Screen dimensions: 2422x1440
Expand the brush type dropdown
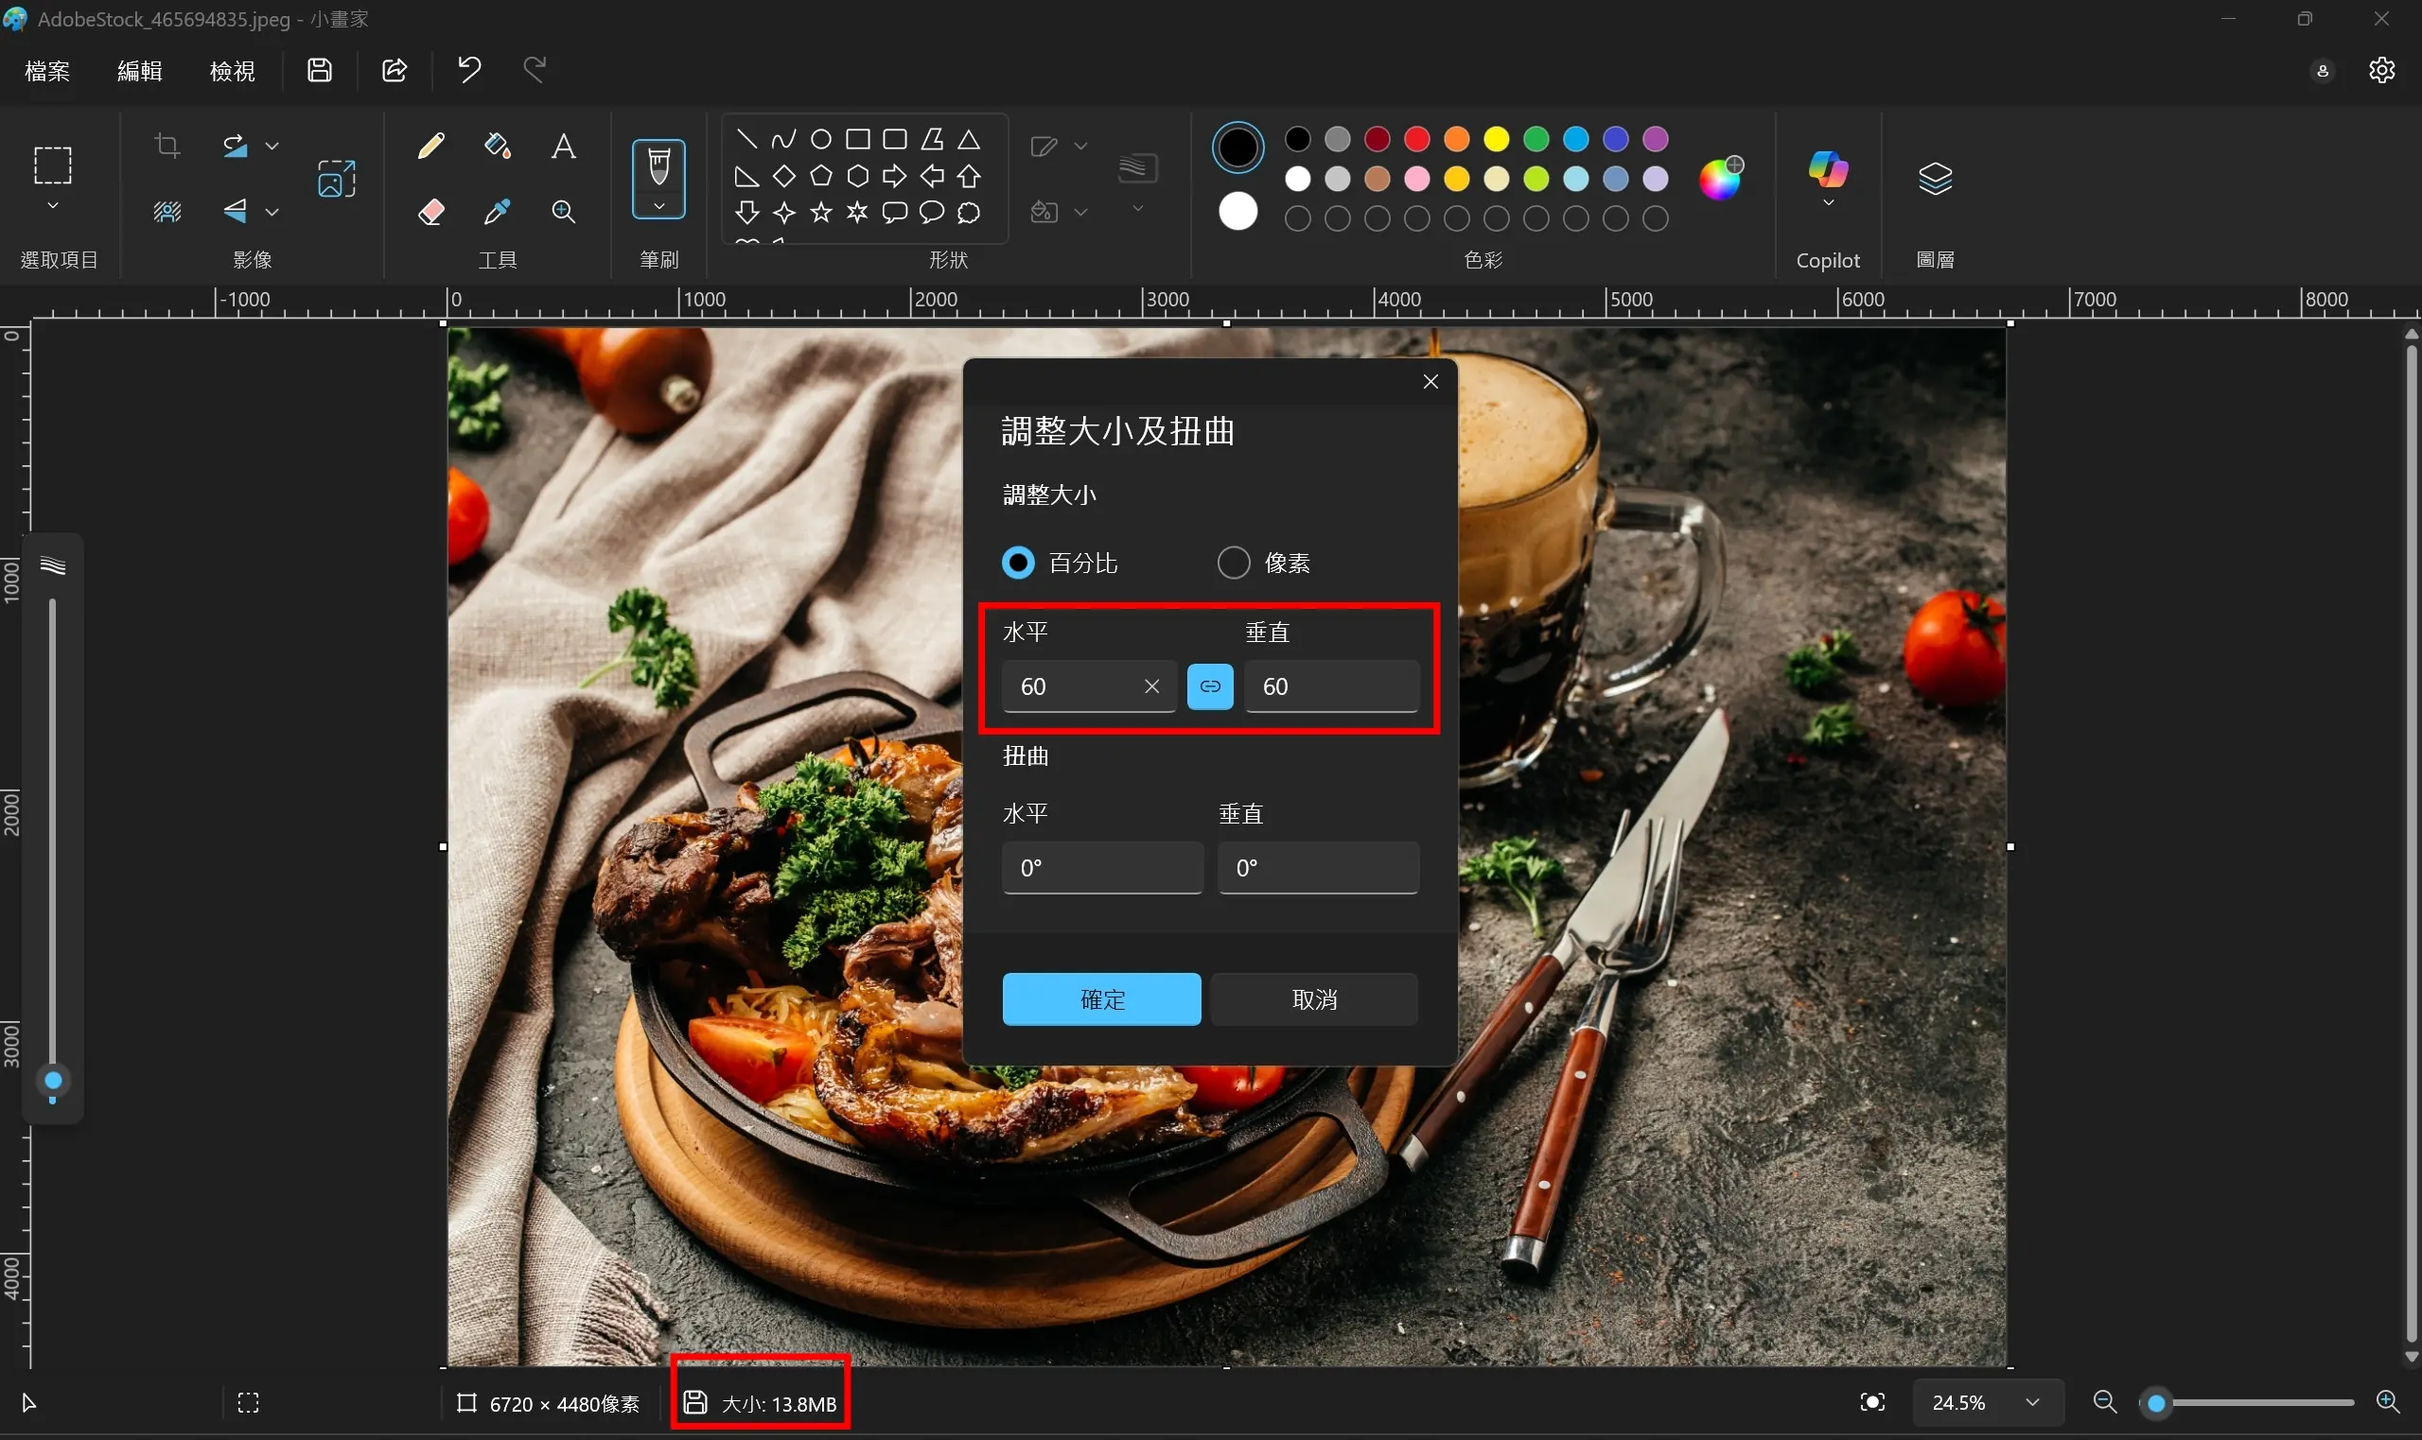658,207
